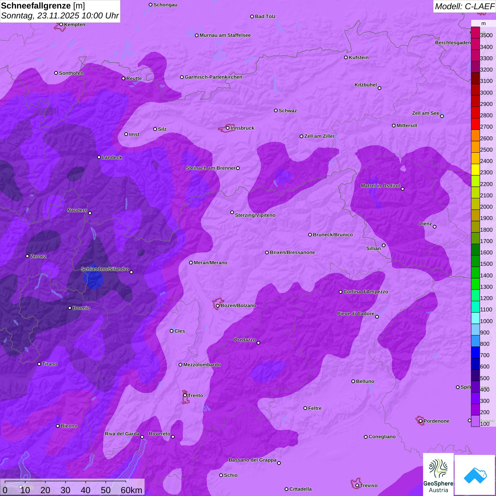Click the 'Schneefallgrenze [m]' title
This screenshot has height=496, width=496.
(x=43, y=6)
